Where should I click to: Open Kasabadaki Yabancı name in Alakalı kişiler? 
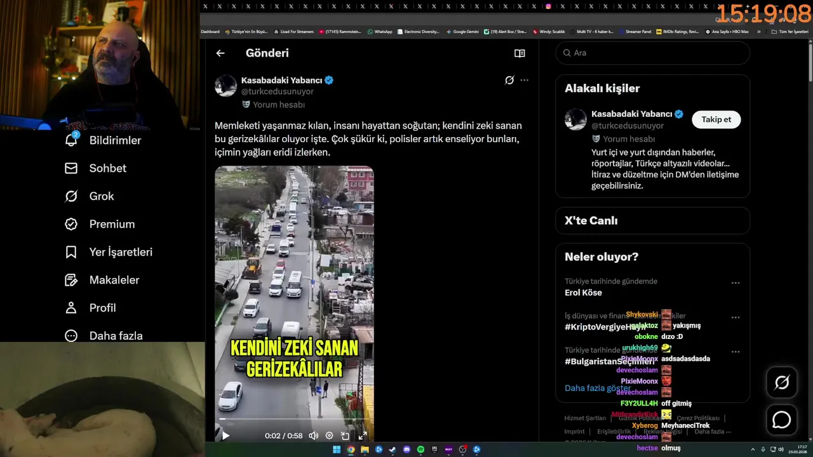coord(632,114)
